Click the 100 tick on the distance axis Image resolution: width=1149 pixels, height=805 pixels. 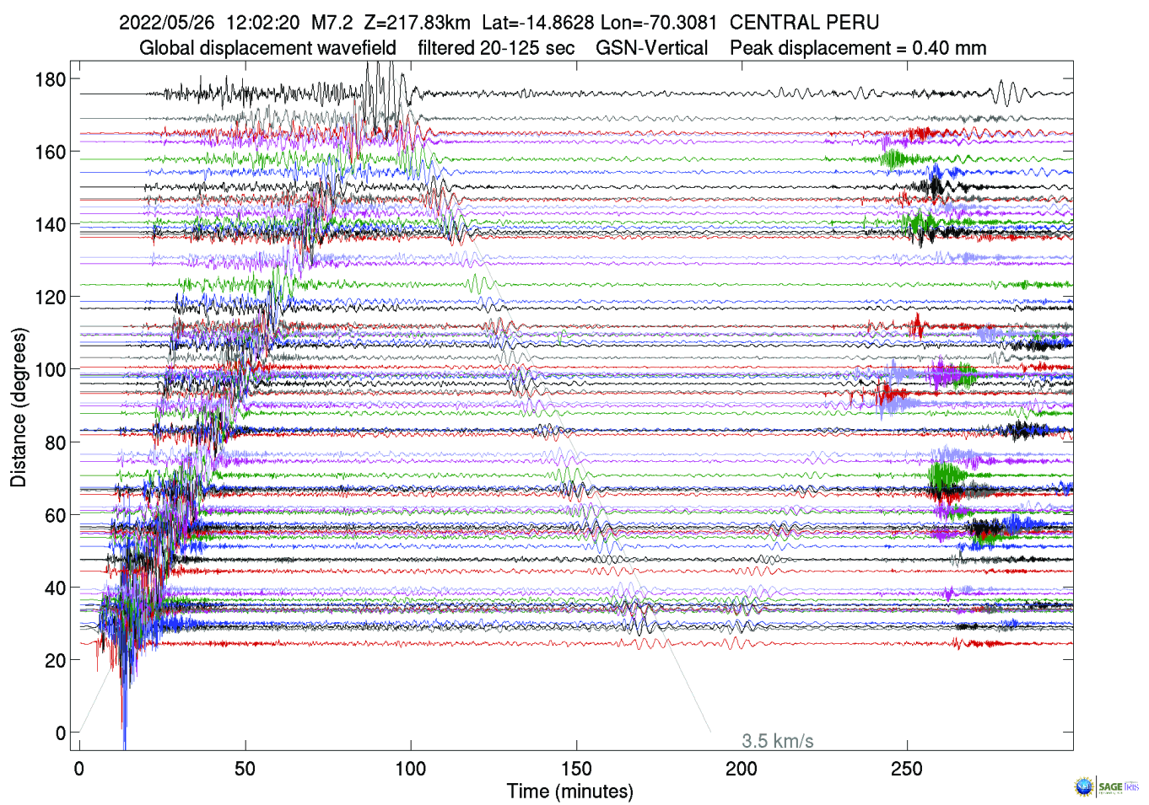[x=50, y=369]
